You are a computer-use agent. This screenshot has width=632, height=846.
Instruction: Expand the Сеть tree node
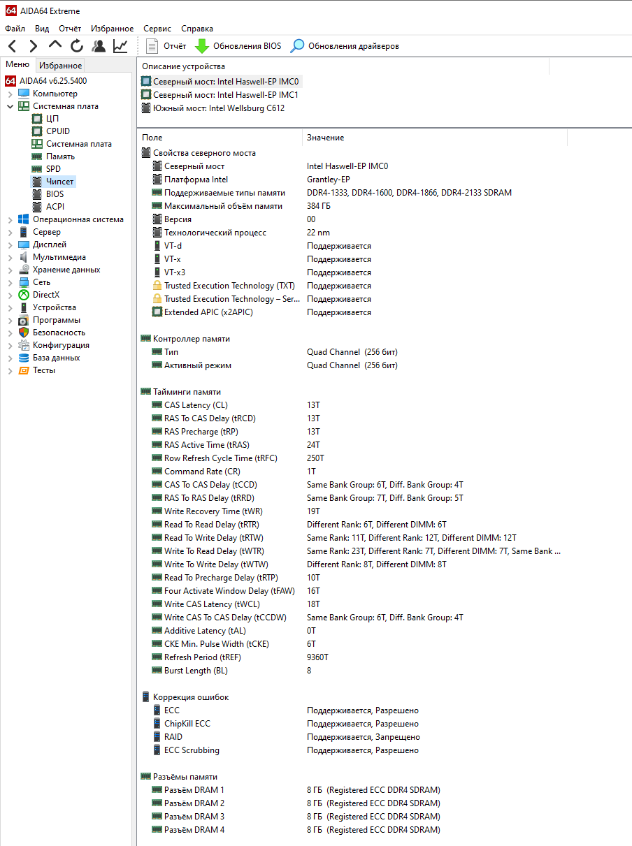click(x=10, y=282)
